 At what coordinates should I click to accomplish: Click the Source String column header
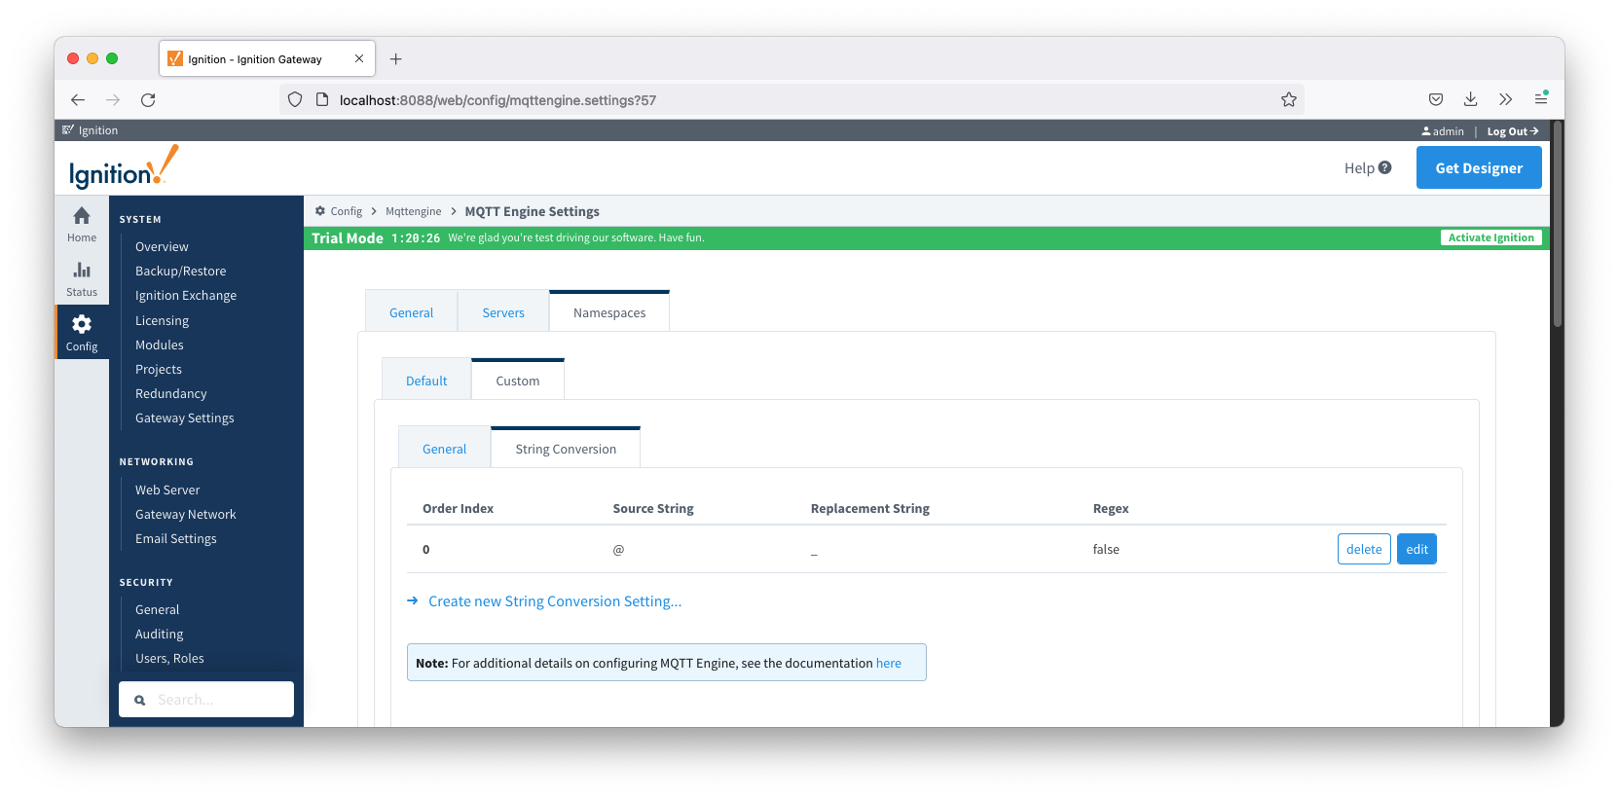[x=653, y=508]
